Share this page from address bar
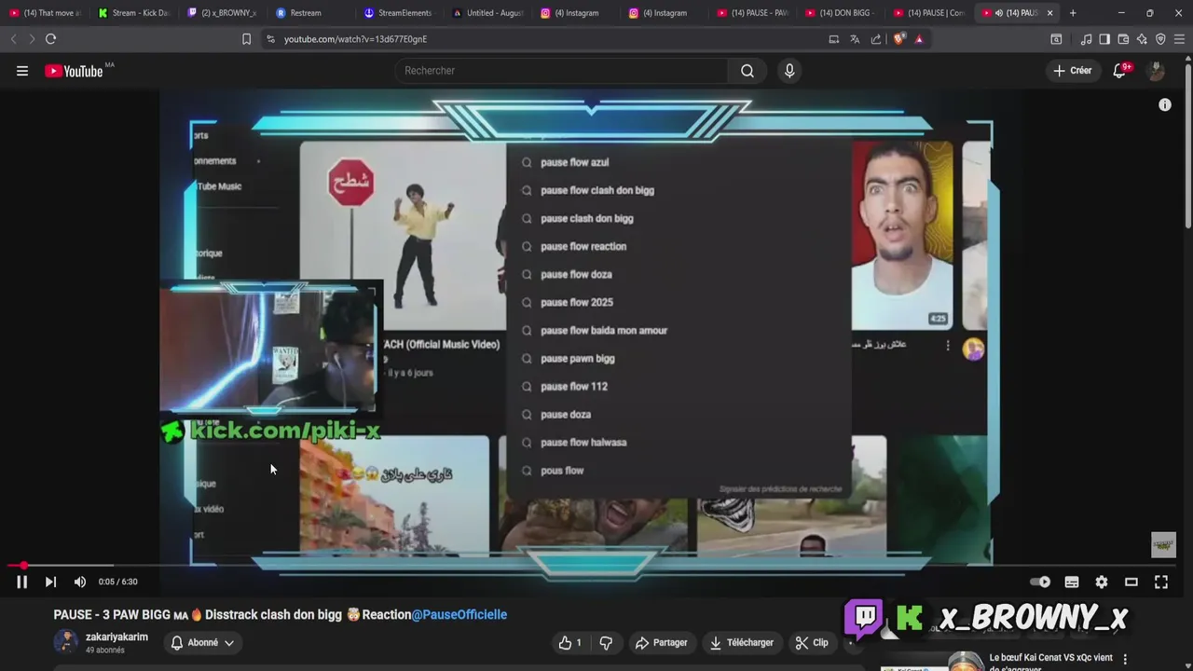Screen dimensions: 1193x671 tap(876, 39)
